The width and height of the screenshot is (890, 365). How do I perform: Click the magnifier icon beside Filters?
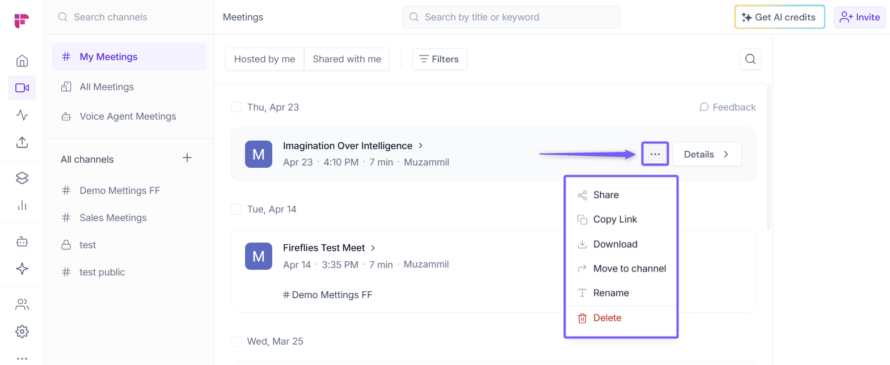[x=750, y=59]
